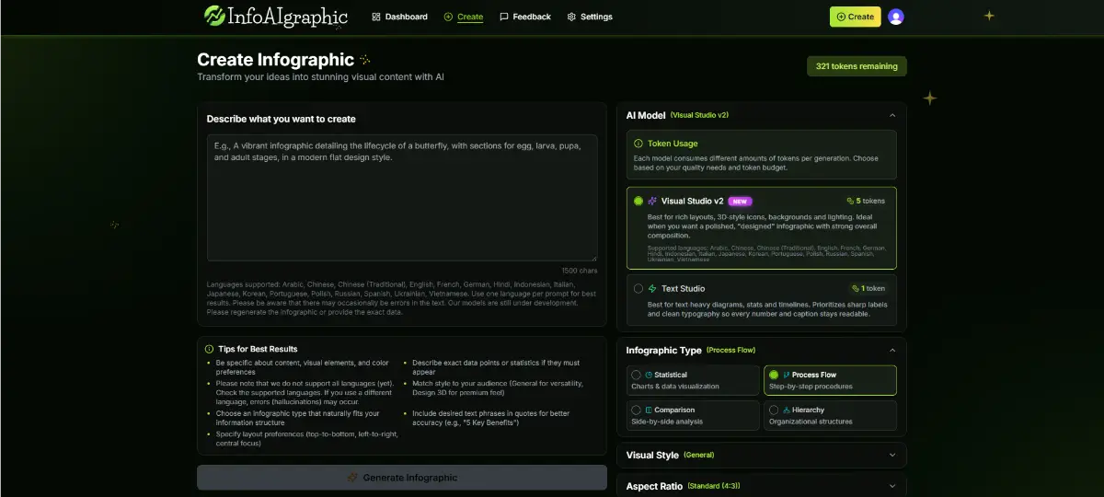Click the infographic description text area
This screenshot has height=497, width=1104.
point(401,198)
